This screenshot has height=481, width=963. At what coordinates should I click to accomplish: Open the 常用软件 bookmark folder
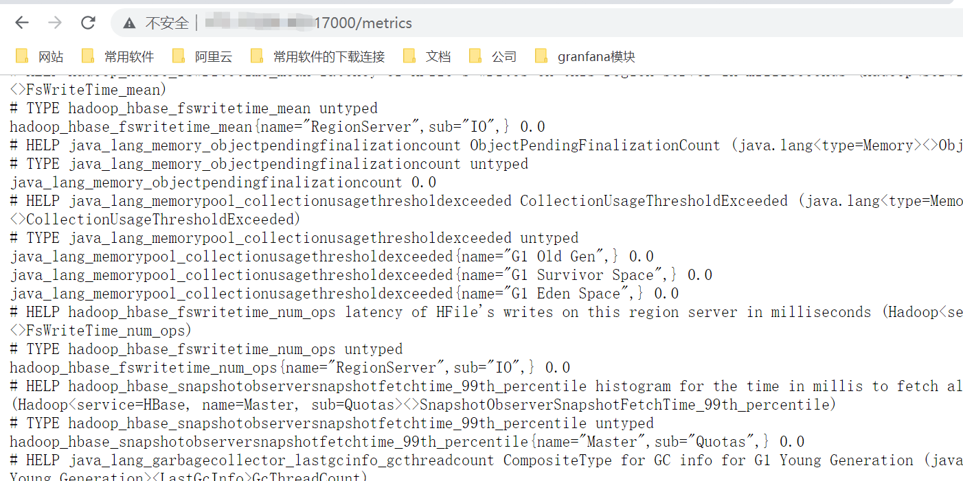pos(117,56)
